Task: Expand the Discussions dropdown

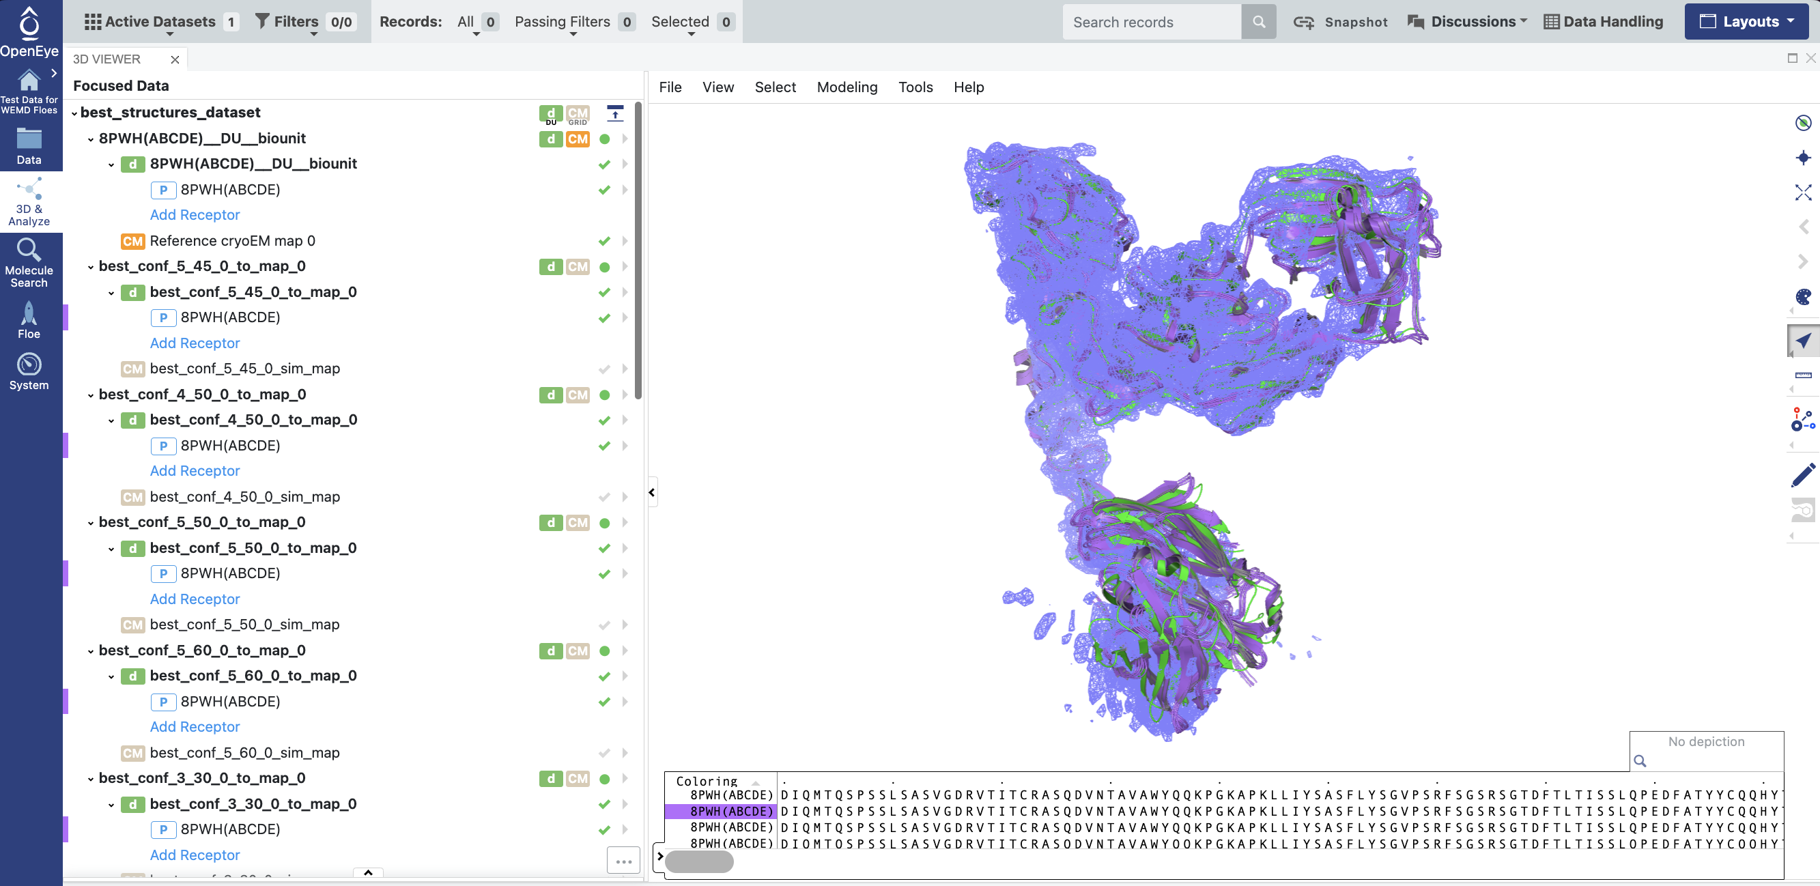Action: tap(1467, 21)
